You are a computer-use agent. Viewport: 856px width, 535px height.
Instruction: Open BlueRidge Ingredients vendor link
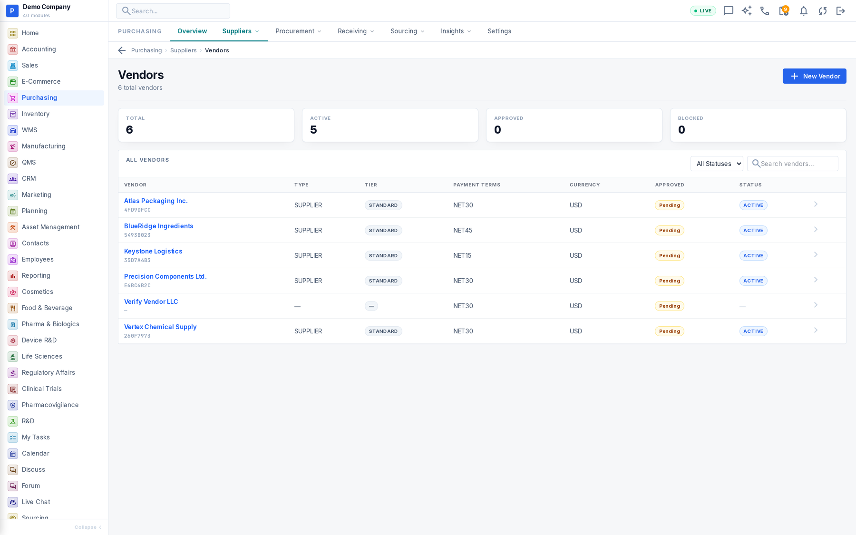coord(158,226)
